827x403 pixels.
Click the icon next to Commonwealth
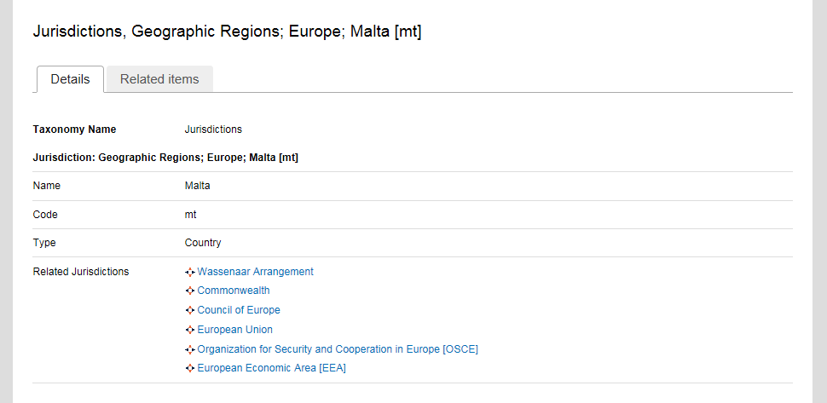pos(190,291)
